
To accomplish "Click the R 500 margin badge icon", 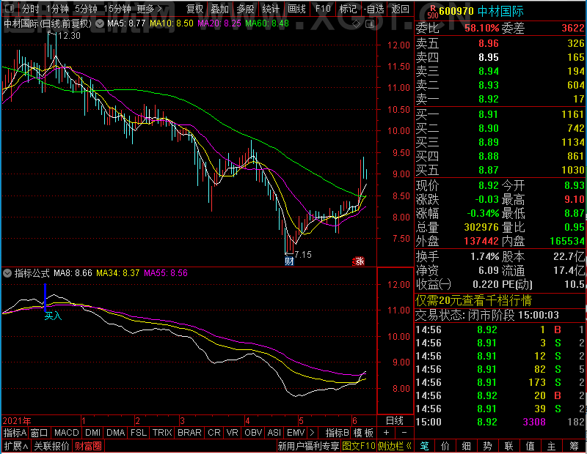I will (432, 12).
